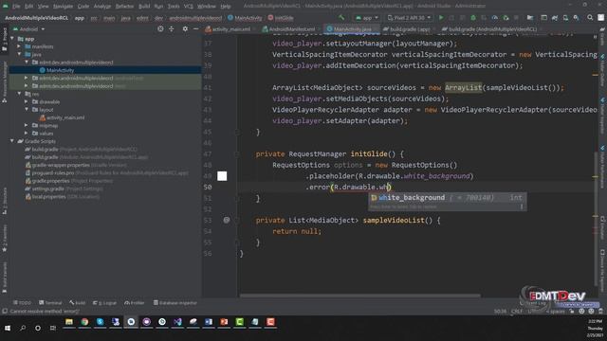607x341 pixels.
Task: Click the Task View taskbar icon
Action: (53, 328)
